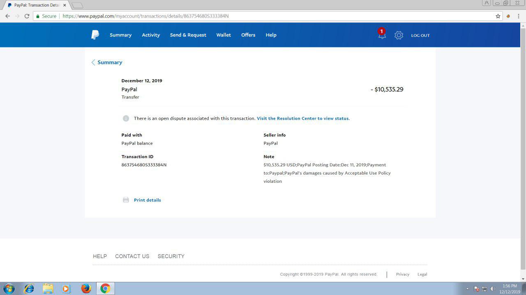Click the LOG OUT button
526x295 pixels.
point(420,35)
